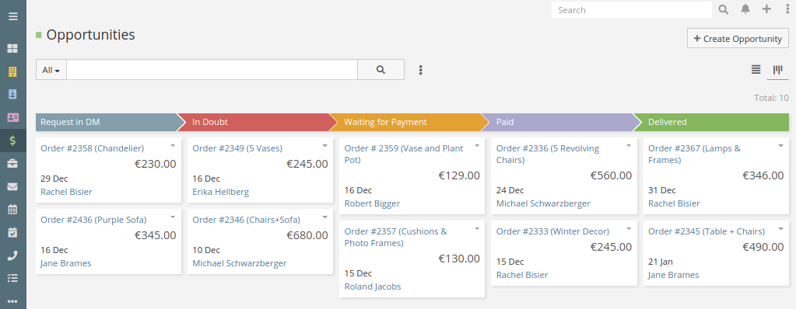
Task: Expand dropdown arrow on Order #2336 card
Action: [x=629, y=146]
